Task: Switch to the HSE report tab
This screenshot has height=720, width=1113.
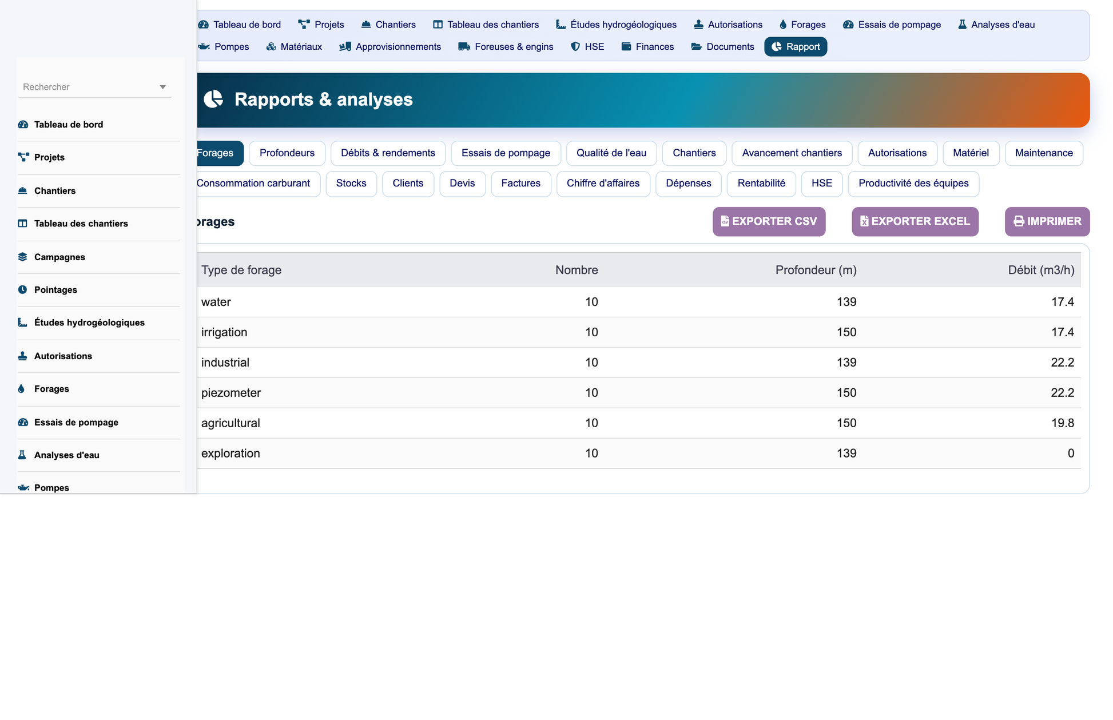Action: point(821,184)
